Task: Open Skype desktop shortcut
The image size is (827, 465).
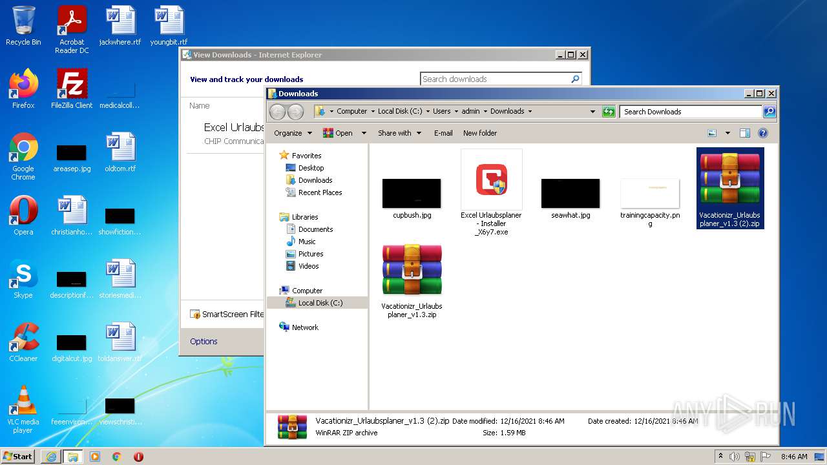Action: pyautogui.click(x=23, y=279)
